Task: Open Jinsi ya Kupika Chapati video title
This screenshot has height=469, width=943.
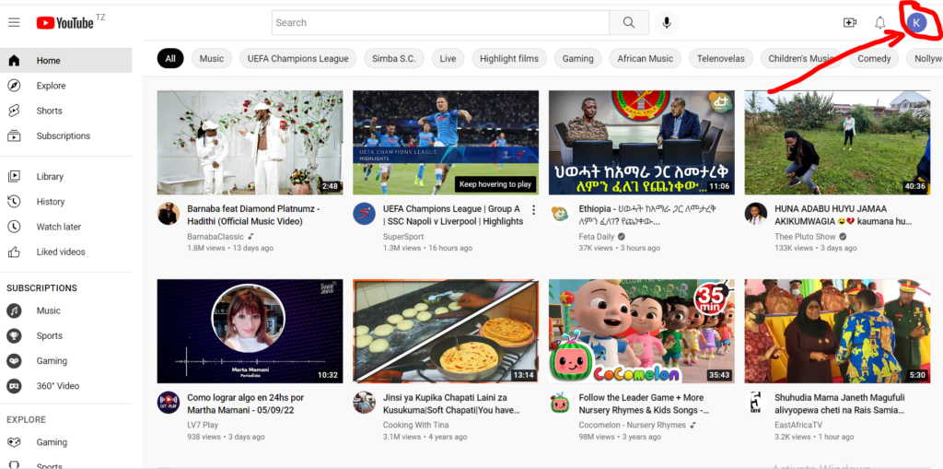Action: [451, 404]
